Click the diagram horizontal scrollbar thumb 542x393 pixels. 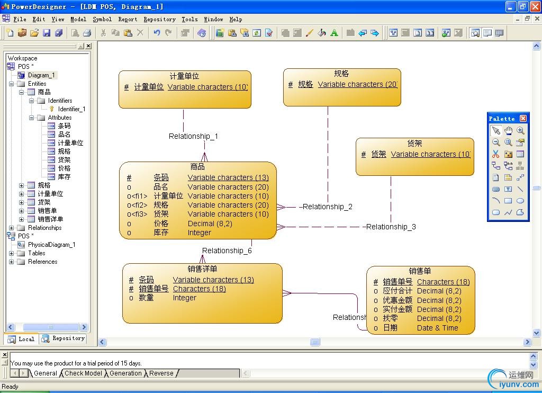point(315,342)
